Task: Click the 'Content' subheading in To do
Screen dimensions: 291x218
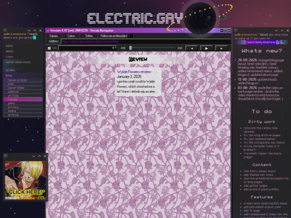Action: (x=262, y=165)
